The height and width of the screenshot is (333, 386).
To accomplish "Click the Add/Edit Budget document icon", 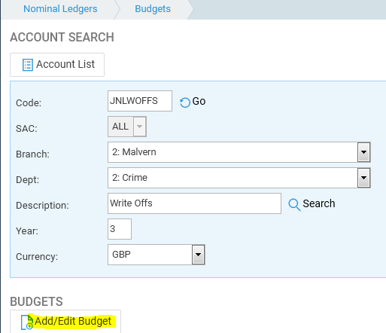I will click(27, 322).
